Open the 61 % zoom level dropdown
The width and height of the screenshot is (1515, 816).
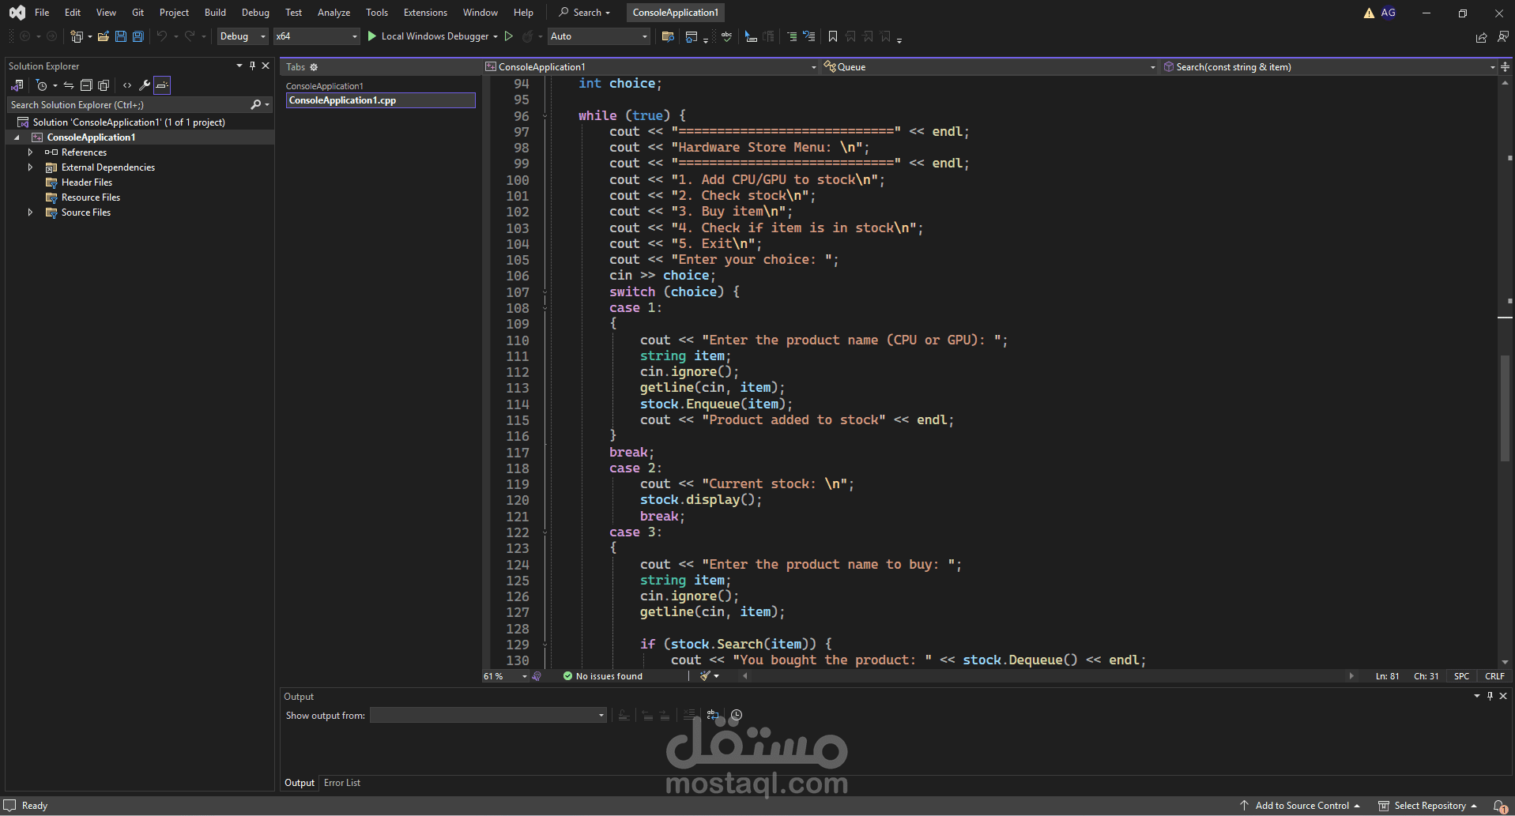tap(506, 676)
